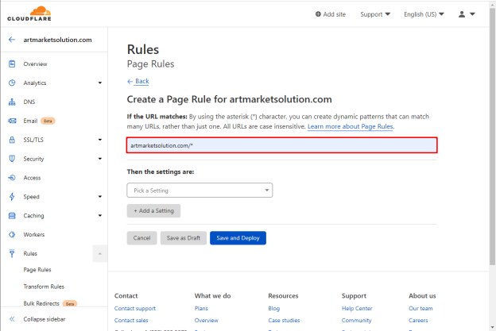Open the Overview sidebar icon
The image size is (496, 331).
point(12,64)
